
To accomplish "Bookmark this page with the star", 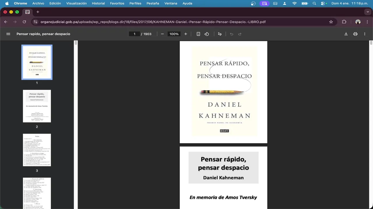I will pyautogui.click(x=331, y=22).
